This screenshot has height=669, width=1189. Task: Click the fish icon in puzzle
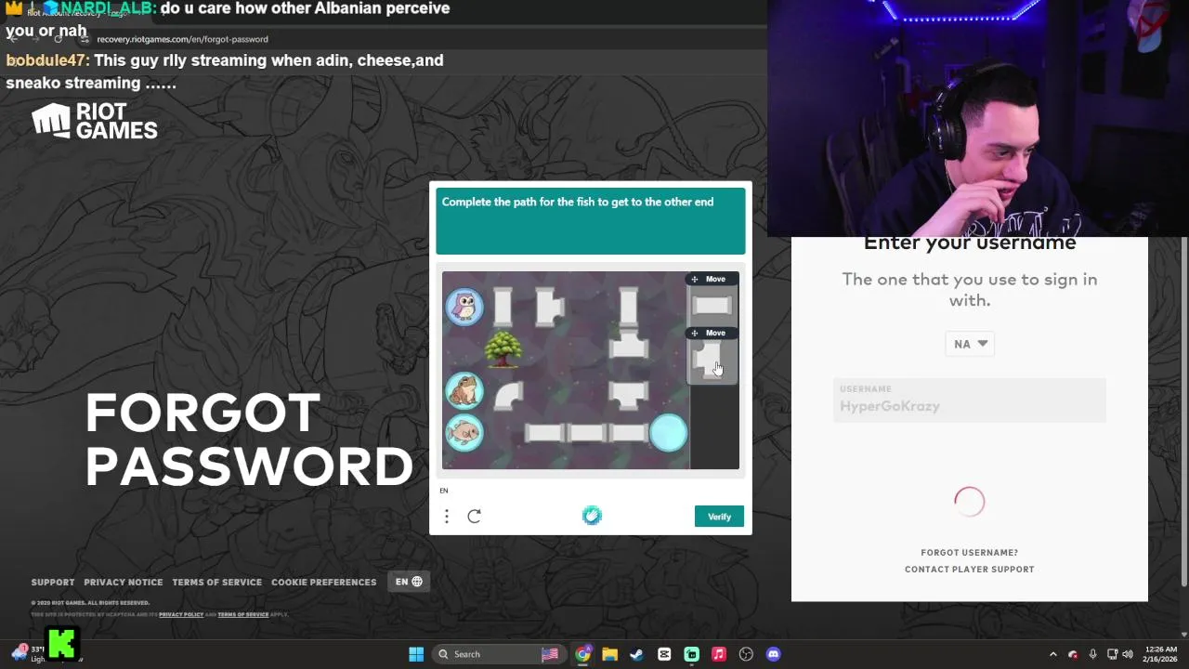pos(464,432)
